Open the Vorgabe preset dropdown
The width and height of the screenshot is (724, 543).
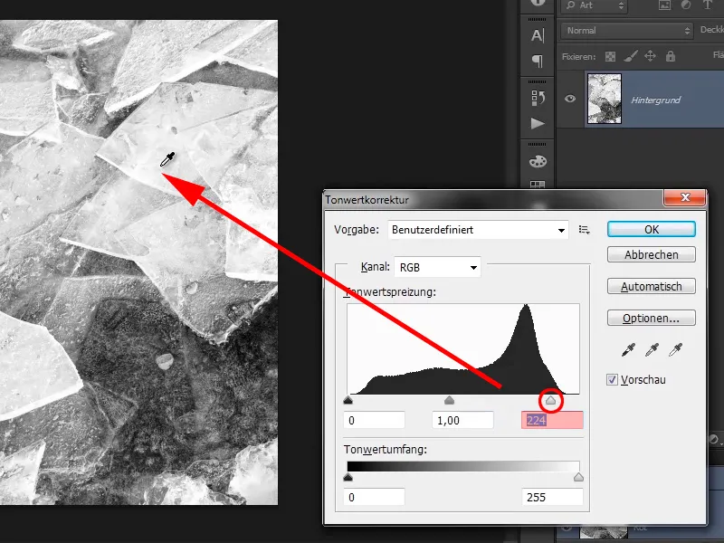tap(479, 230)
